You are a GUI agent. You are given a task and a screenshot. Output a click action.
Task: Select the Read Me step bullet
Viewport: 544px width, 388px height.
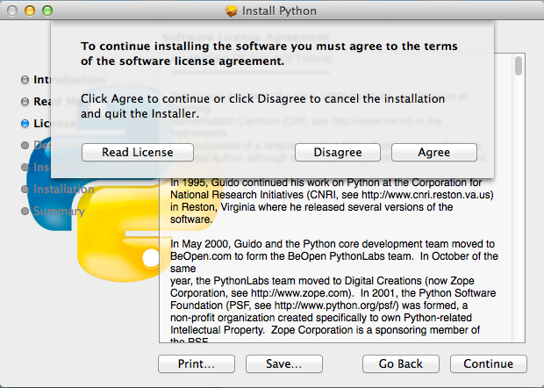(x=25, y=101)
